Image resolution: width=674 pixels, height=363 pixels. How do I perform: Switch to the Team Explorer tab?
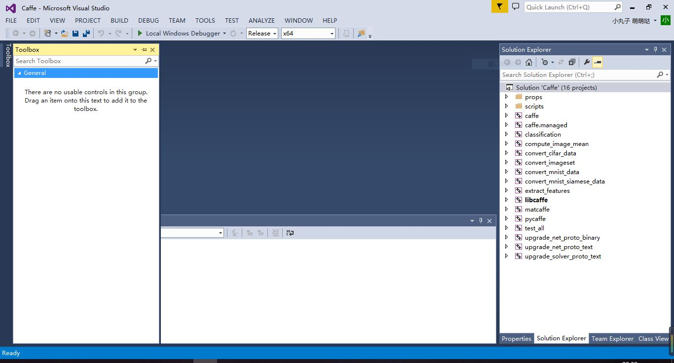(x=612, y=338)
